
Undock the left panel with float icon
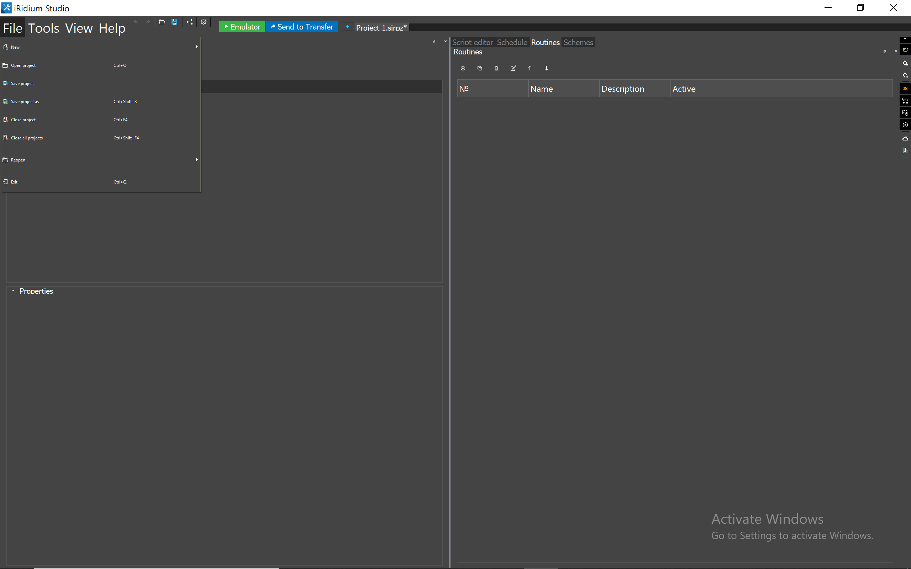click(434, 41)
